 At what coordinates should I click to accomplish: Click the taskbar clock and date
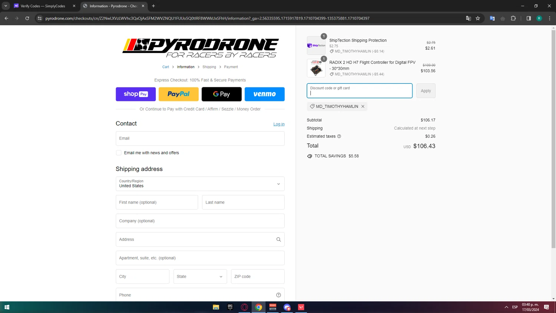click(530, 307)
